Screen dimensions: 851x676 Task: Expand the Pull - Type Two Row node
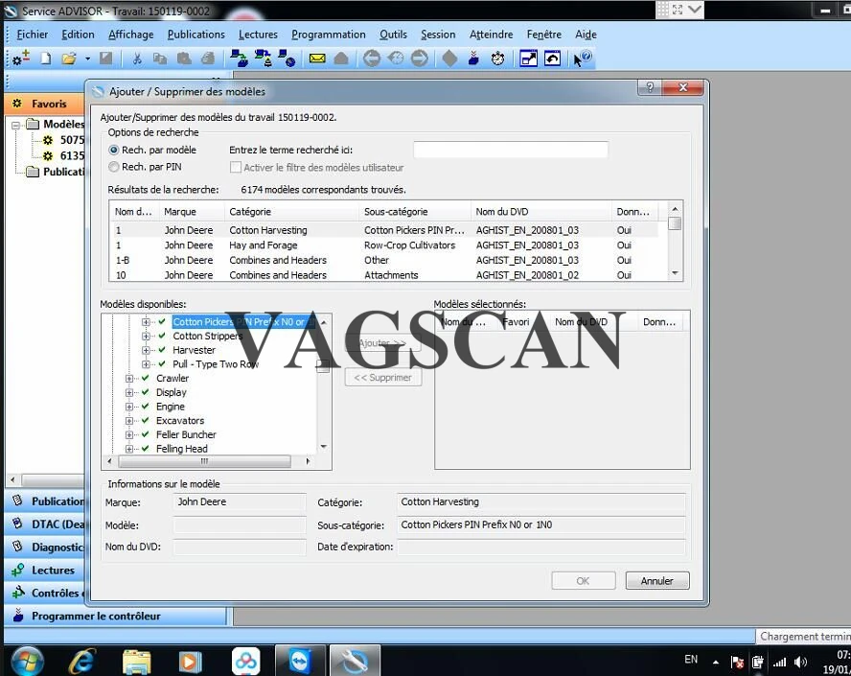(x=146, y=364)
